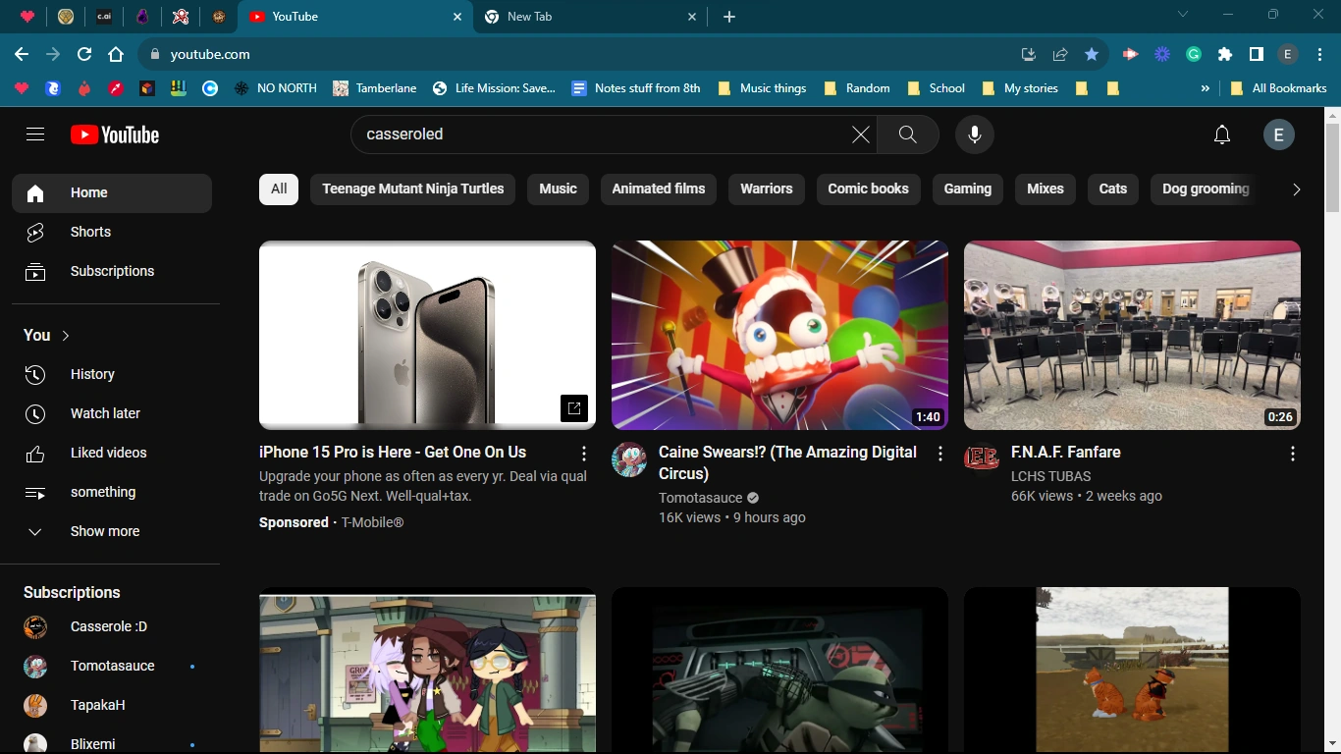Image resolution: width=1341 pixels, height=754 pixels.
Task: Bookmark this page with the star icon
Action: [x=1091, y=55]
